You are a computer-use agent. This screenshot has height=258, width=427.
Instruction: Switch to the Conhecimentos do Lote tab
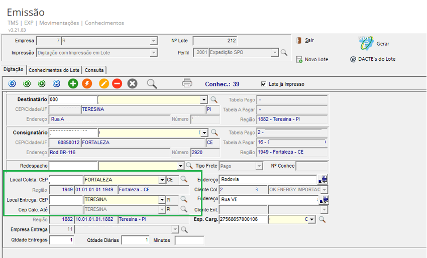[x=54, y=70]
